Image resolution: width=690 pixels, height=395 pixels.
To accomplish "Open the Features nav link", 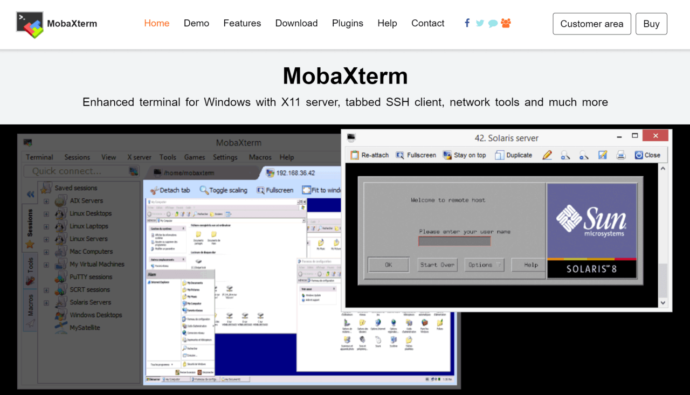I will click(242, 23).
